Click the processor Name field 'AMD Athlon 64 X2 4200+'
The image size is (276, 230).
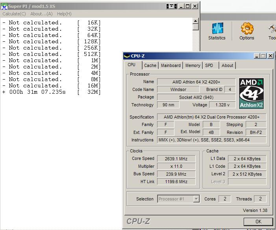[x=196, y=82]
